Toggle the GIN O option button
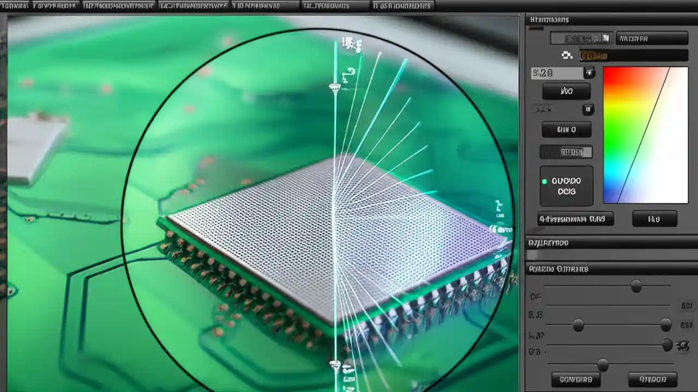698x392 pixels. tap(566, 130)
